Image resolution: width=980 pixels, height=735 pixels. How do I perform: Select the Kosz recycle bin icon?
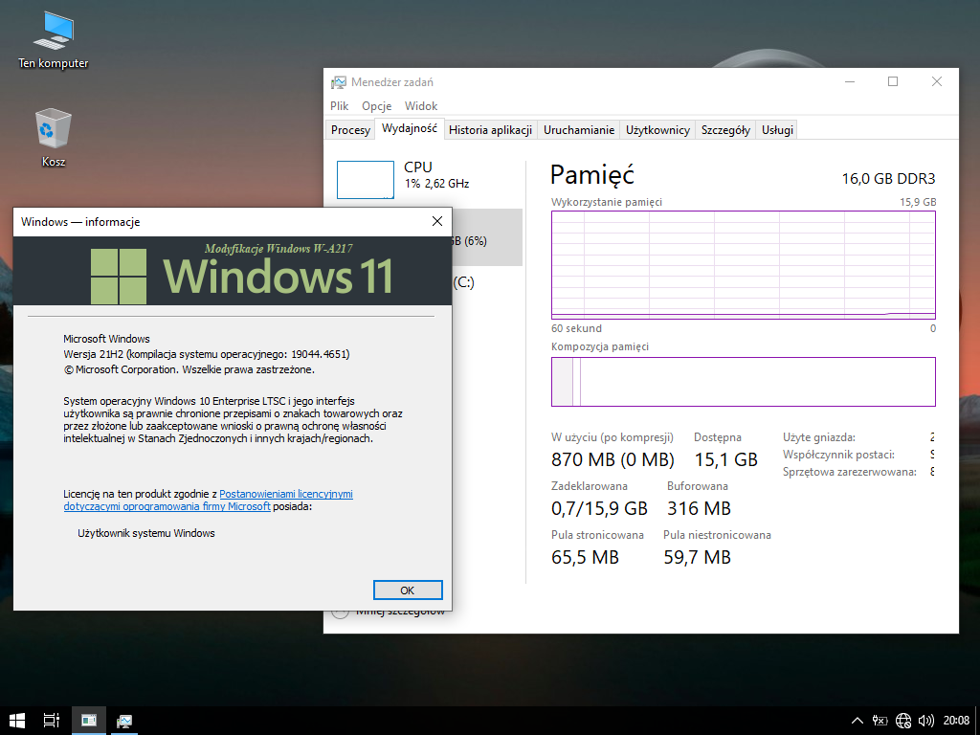(53, 134)
